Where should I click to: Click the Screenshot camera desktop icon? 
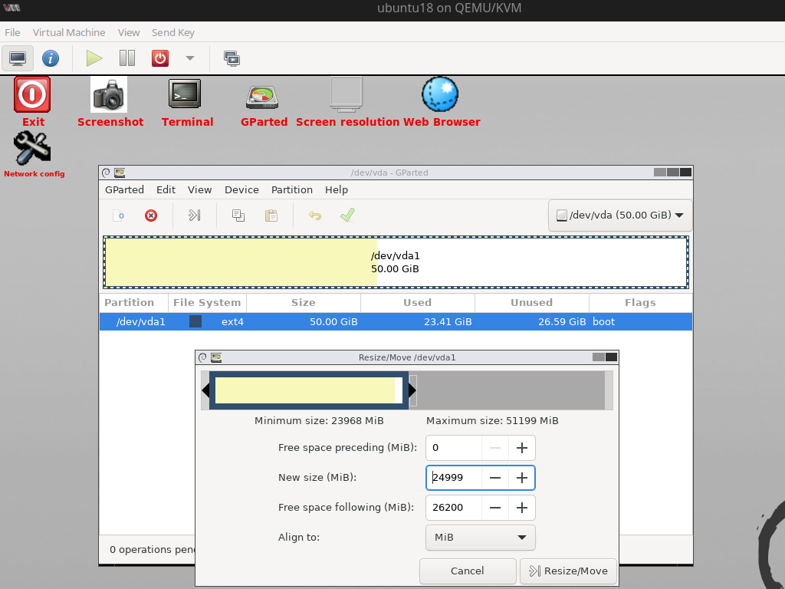tap(109, 95)
